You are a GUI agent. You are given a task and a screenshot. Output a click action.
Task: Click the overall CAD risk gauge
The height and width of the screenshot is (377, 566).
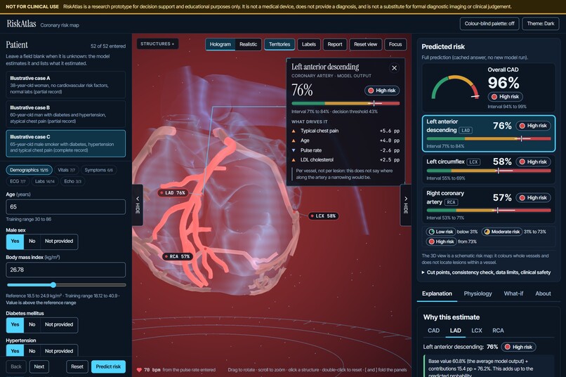pyautogui.click(x=455, y=87)
